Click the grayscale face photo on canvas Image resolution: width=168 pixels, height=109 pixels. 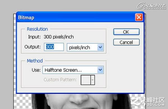coord(81,101)
